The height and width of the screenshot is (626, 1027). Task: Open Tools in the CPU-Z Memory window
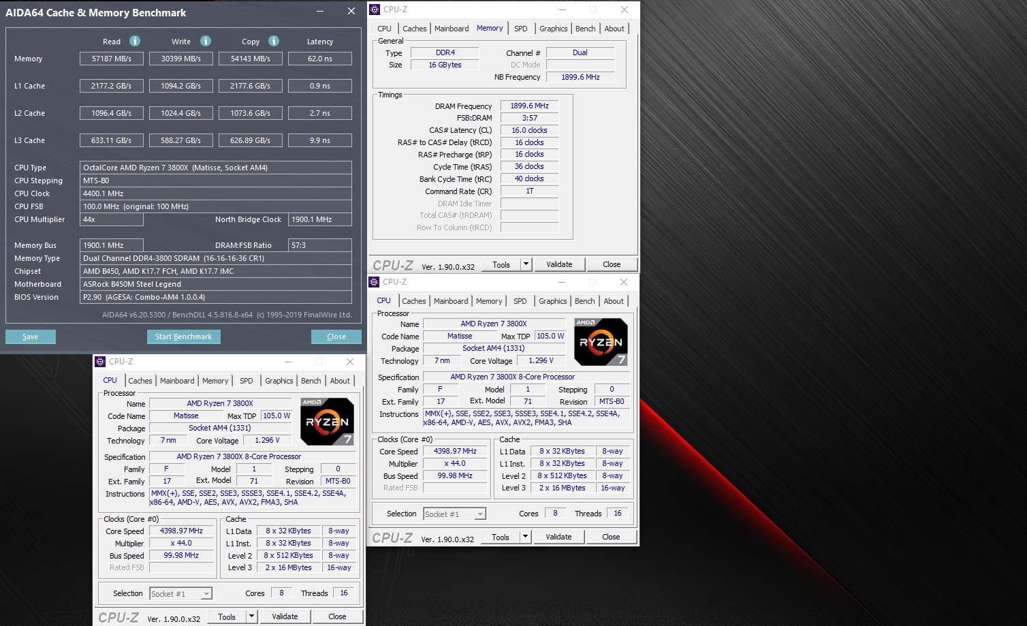[x=501, y=264]
